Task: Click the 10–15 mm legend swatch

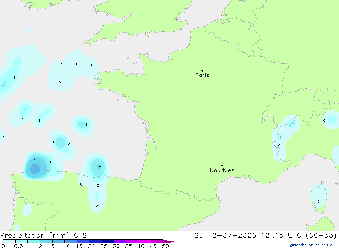Action: tap(71, 241)
